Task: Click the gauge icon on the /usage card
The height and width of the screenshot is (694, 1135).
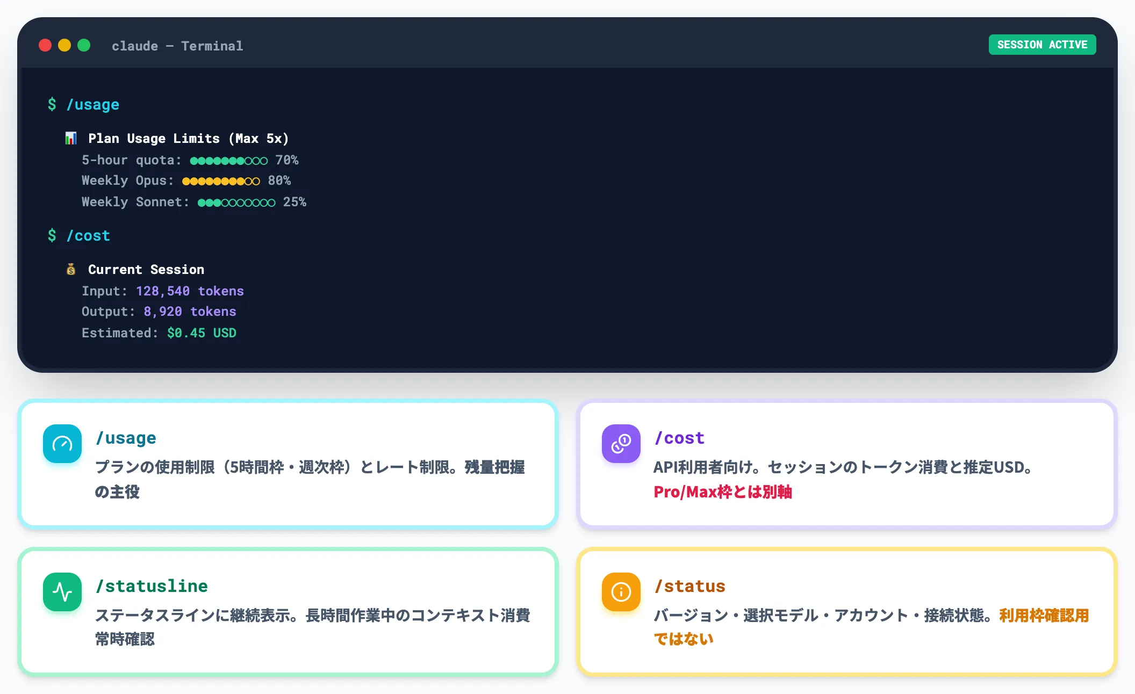Action: (62, 444)
